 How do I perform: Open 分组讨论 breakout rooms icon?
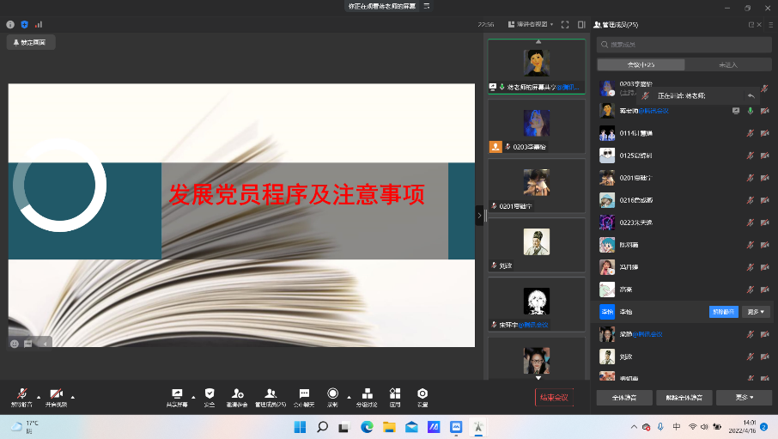(367, 393)
